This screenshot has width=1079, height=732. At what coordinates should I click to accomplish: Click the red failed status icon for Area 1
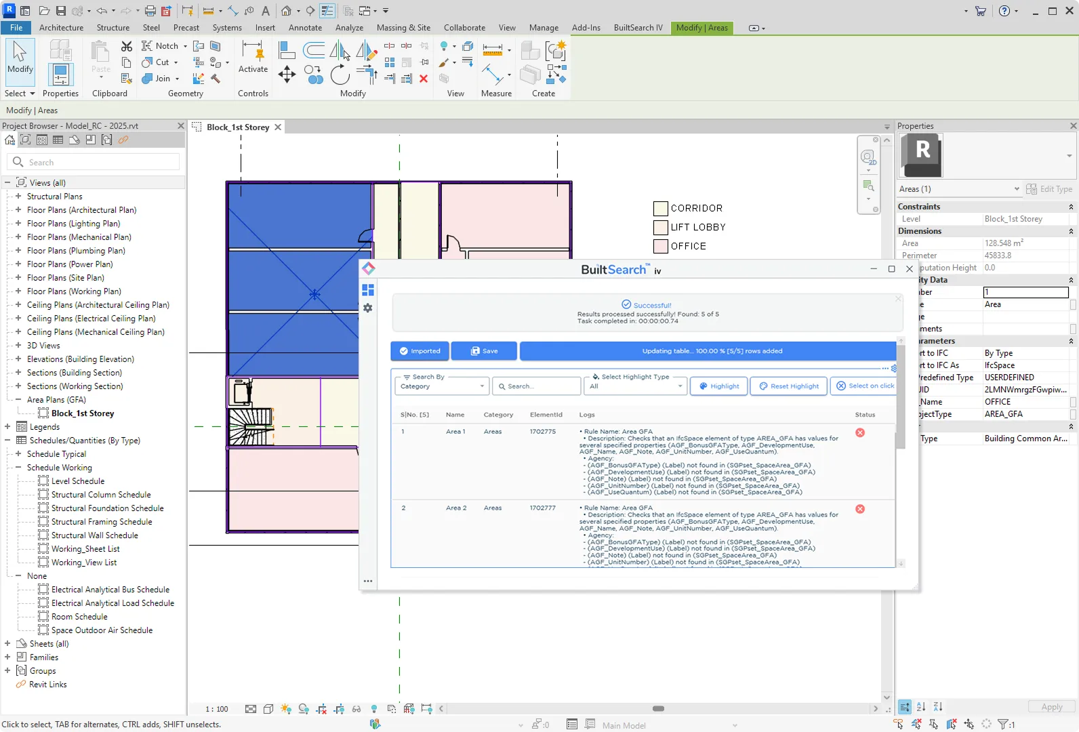[x=860, y=432]
